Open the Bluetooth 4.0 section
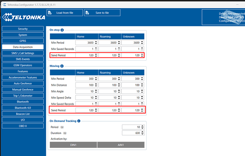This screenshot has width=245, height=156. 23,107
